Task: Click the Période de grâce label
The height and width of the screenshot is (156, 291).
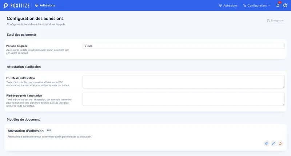Action: 17,46
